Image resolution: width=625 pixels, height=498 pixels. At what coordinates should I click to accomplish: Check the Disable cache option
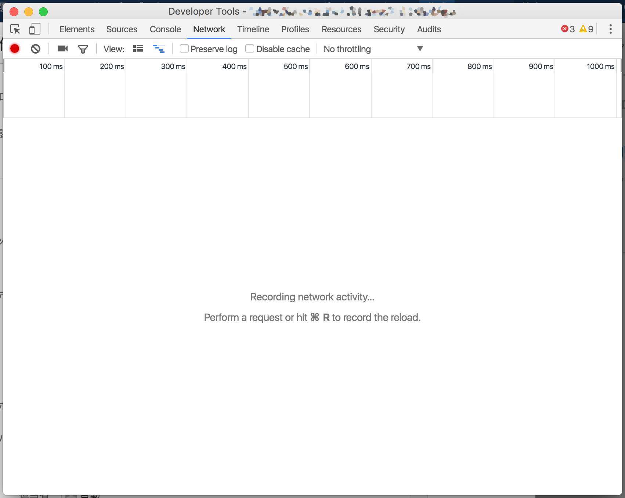coord(250,48)
